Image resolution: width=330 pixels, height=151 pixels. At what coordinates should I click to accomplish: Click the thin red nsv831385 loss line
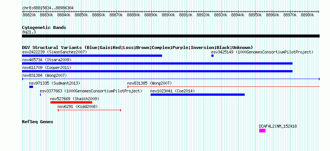pyautogui.click(x=224, y=87)
